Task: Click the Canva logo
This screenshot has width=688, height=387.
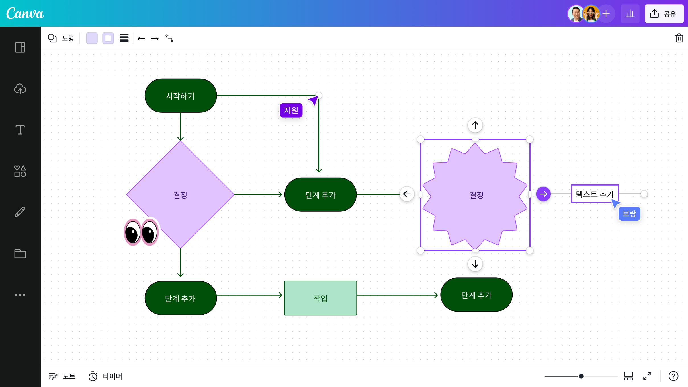Action: tap(25, 13)
